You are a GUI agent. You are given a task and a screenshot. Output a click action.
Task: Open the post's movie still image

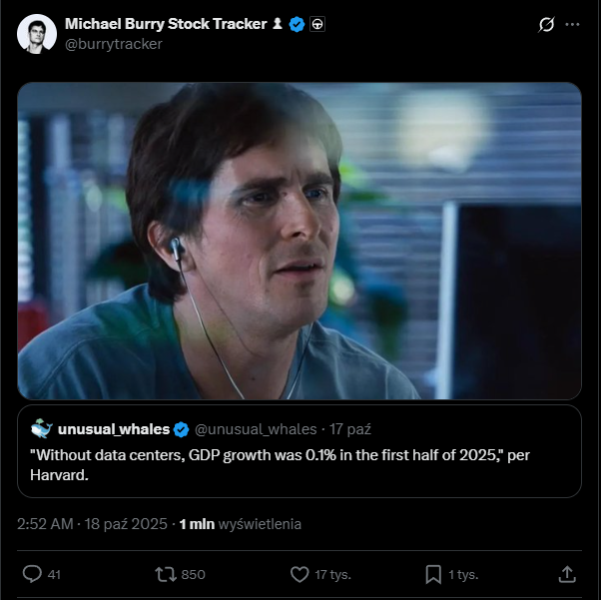[300, 241]
